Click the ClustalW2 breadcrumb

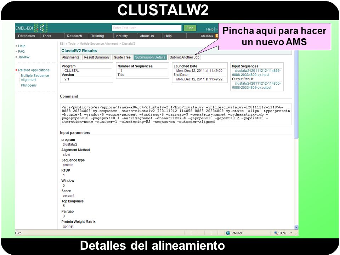(x=128, y=44)
